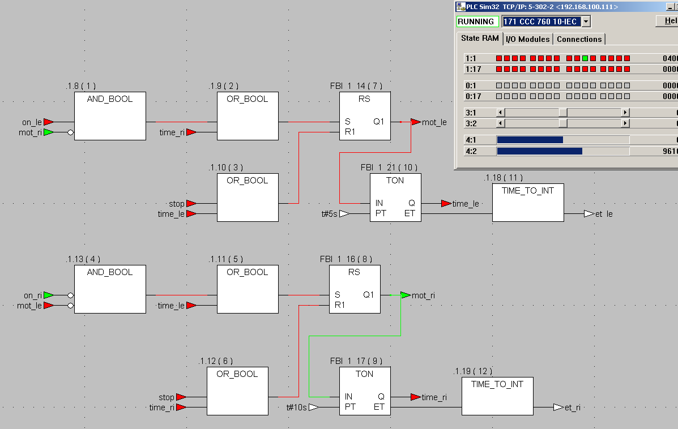Click the t#10s constant input arrow
The height and width of the screenshot is (429, 678).
(x=314, y=407)
